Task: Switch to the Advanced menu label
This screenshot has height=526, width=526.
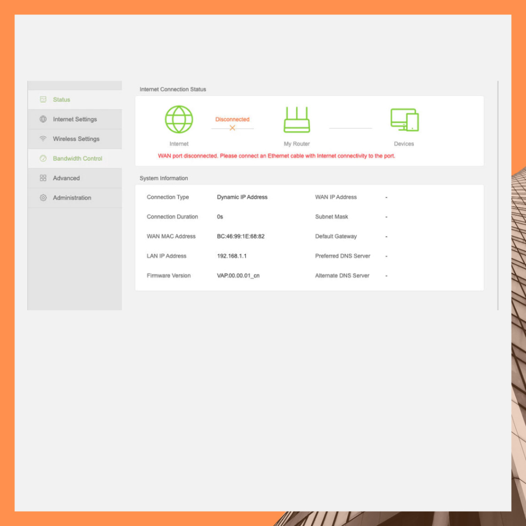Action: (66, 178)
